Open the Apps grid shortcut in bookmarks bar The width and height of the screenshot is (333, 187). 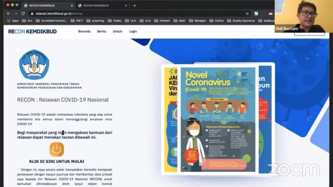coord(13,21)
